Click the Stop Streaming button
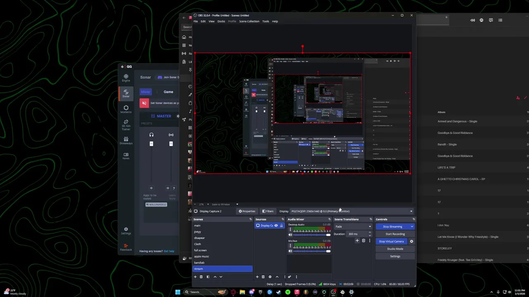 point(392,226)
